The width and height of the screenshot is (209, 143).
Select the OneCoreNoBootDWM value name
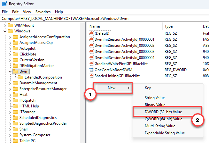[x=113, y=70]
